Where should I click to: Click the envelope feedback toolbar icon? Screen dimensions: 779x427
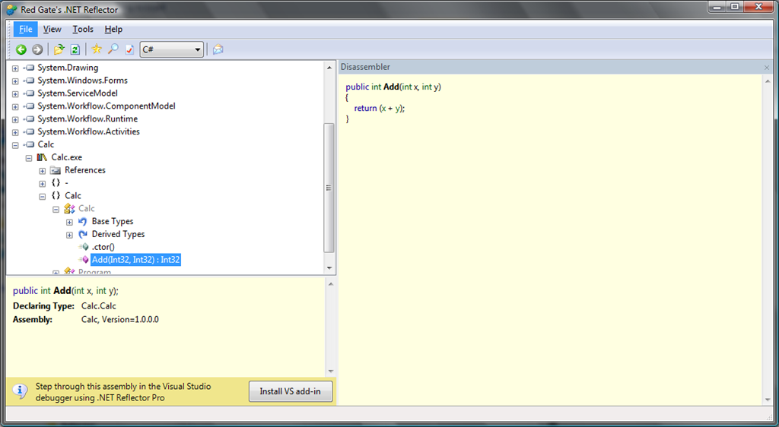218,49
